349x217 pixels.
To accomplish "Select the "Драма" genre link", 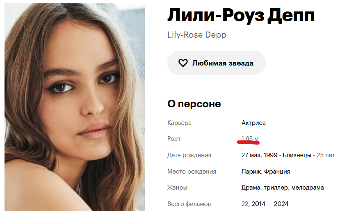I will pyautogui.click(x=250, y=188).
